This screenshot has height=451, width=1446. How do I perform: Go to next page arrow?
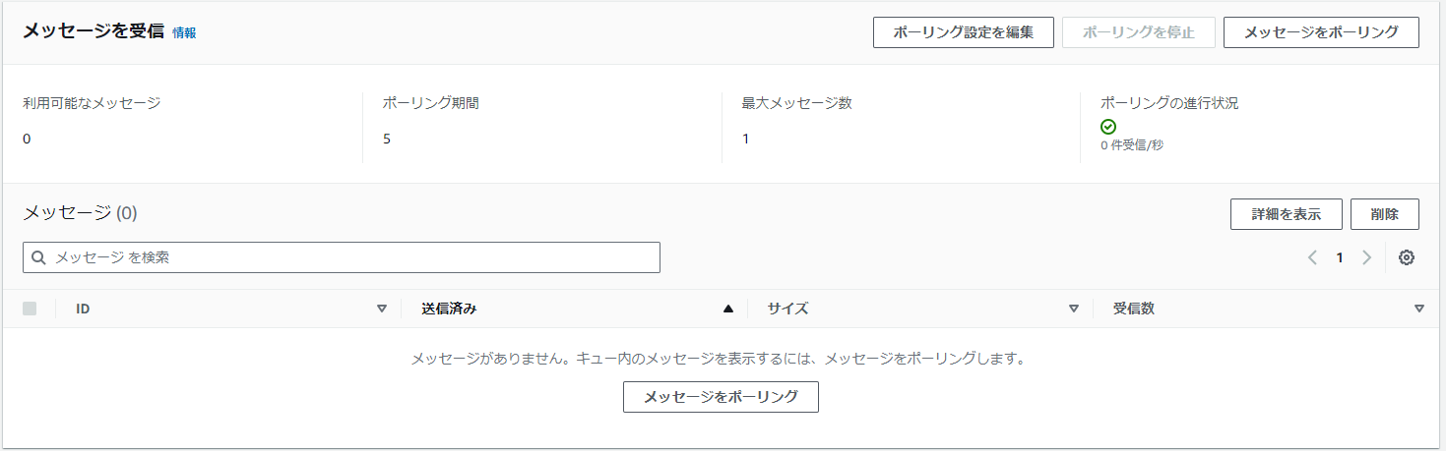point(1366,257)
